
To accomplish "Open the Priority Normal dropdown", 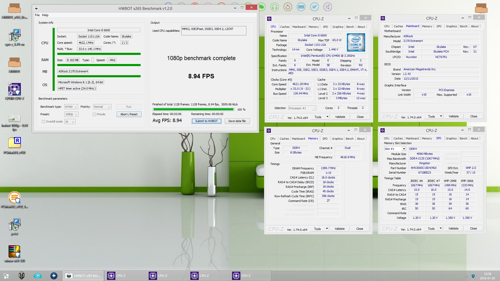I will [102, 107].
